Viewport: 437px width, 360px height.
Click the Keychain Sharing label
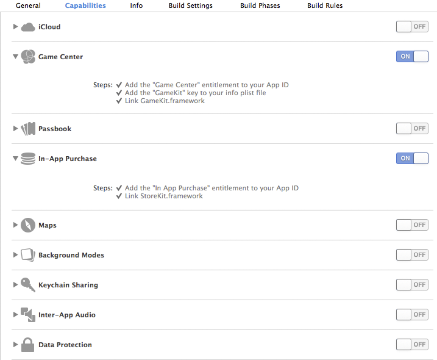tap(68, 285)
